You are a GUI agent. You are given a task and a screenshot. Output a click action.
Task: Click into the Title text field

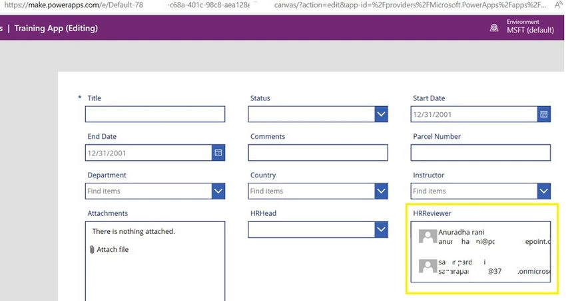[155, 114]
